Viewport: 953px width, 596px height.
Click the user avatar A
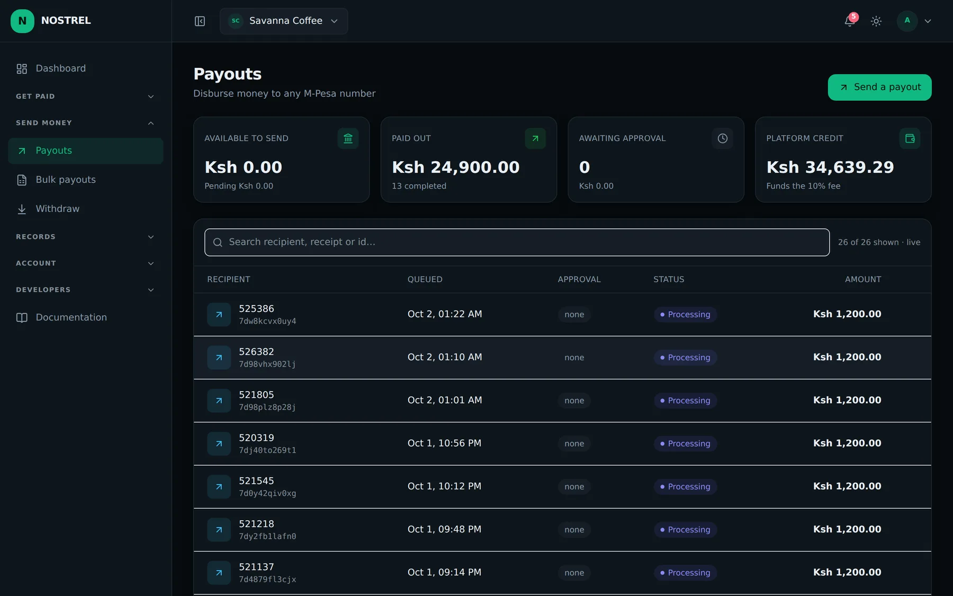(x=907, y=21)
